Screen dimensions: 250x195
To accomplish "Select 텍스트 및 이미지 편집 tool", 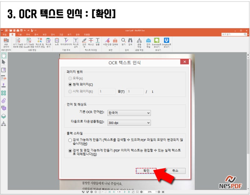I will (x=40, y=43).
